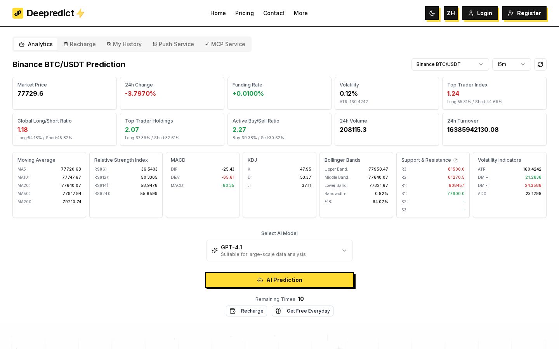Open the Contact page
Image resolution: width=559 pixels, height=349 pixels.
click(x=274, y=13)
